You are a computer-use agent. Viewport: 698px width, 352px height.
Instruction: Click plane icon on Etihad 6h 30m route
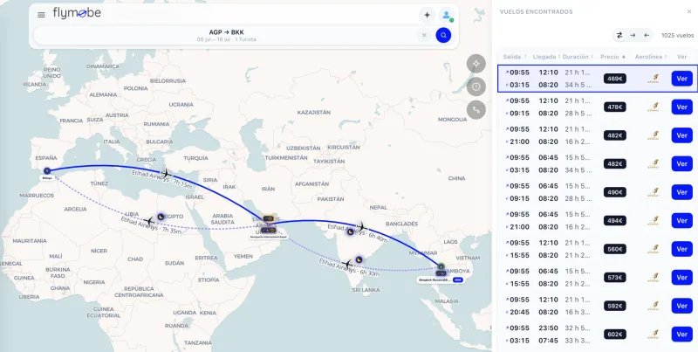(x=347, y=264)
